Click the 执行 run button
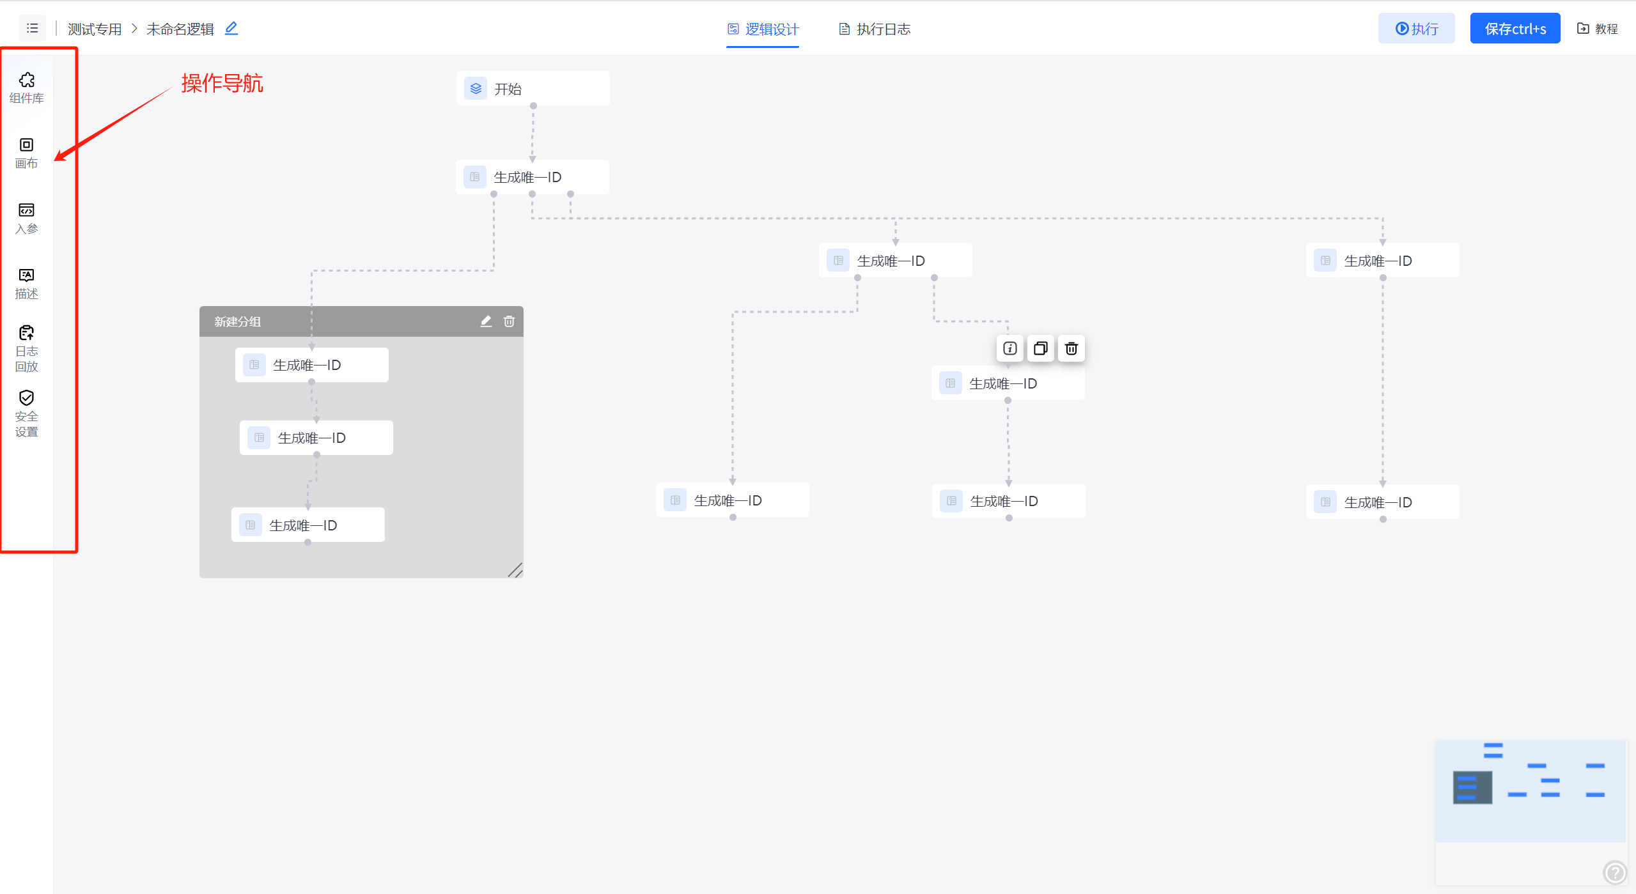This screenshot has width=1636, height=894. [x=1415, y=29]
